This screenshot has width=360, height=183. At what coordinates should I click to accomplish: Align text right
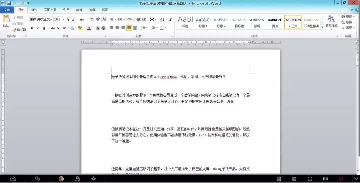(x=123, y=28)
